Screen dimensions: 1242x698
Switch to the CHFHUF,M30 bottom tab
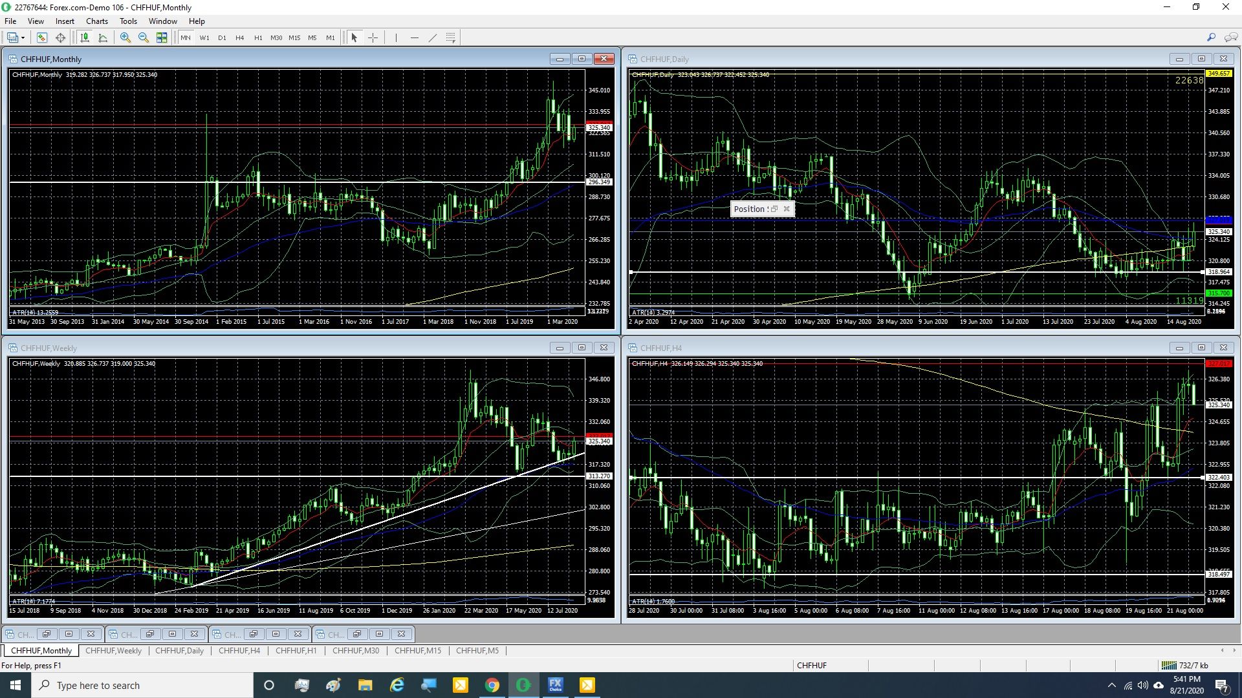click(x=356, y=651)
